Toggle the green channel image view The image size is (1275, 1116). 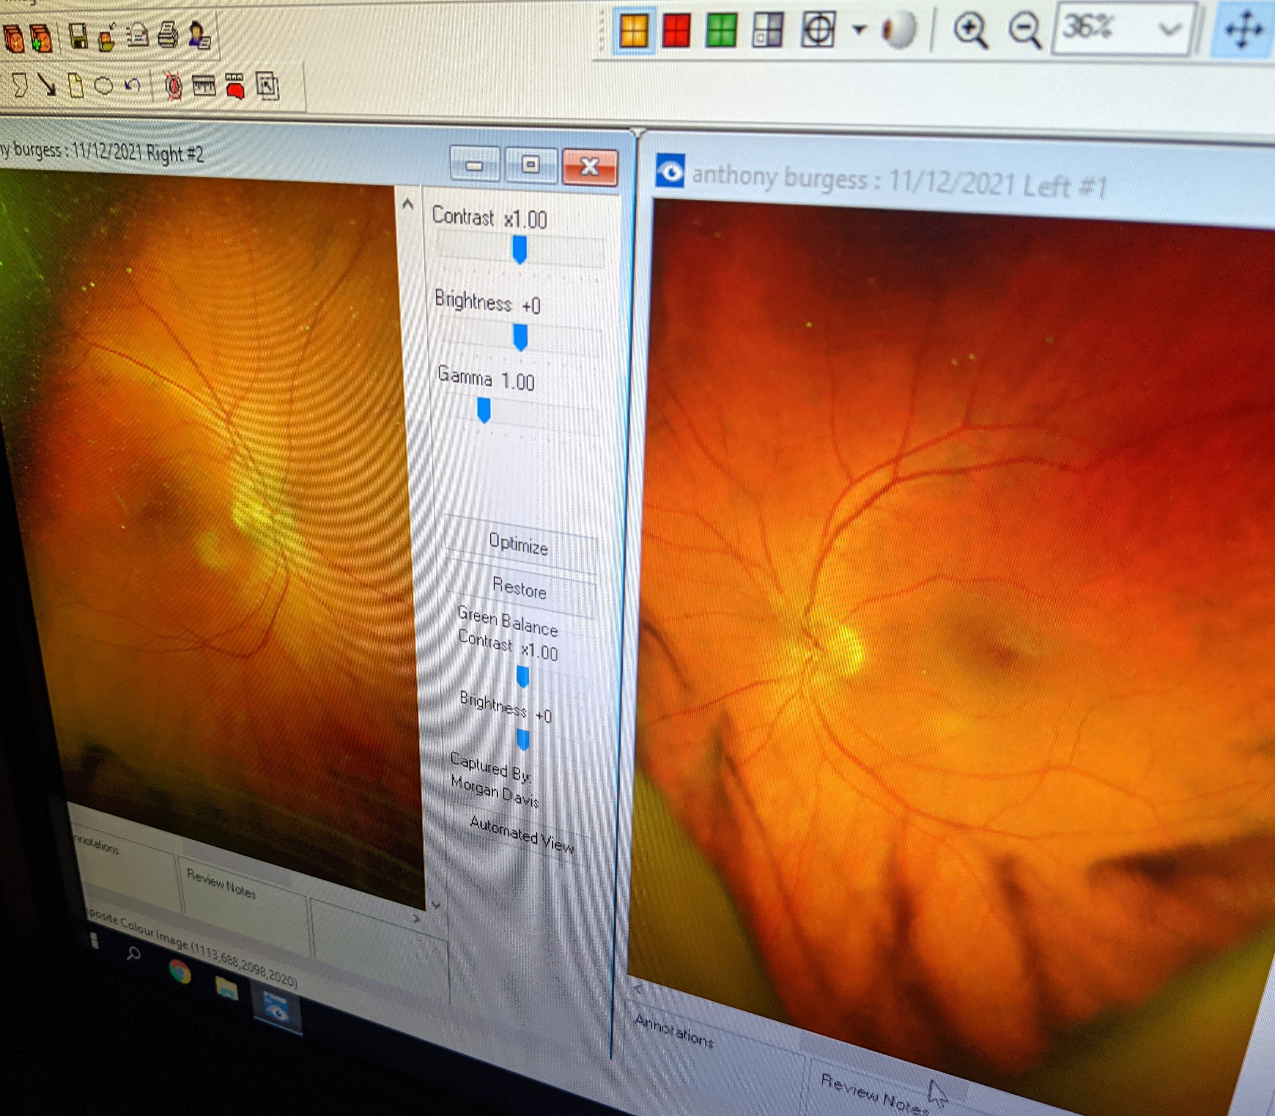(x=721, y=30)
